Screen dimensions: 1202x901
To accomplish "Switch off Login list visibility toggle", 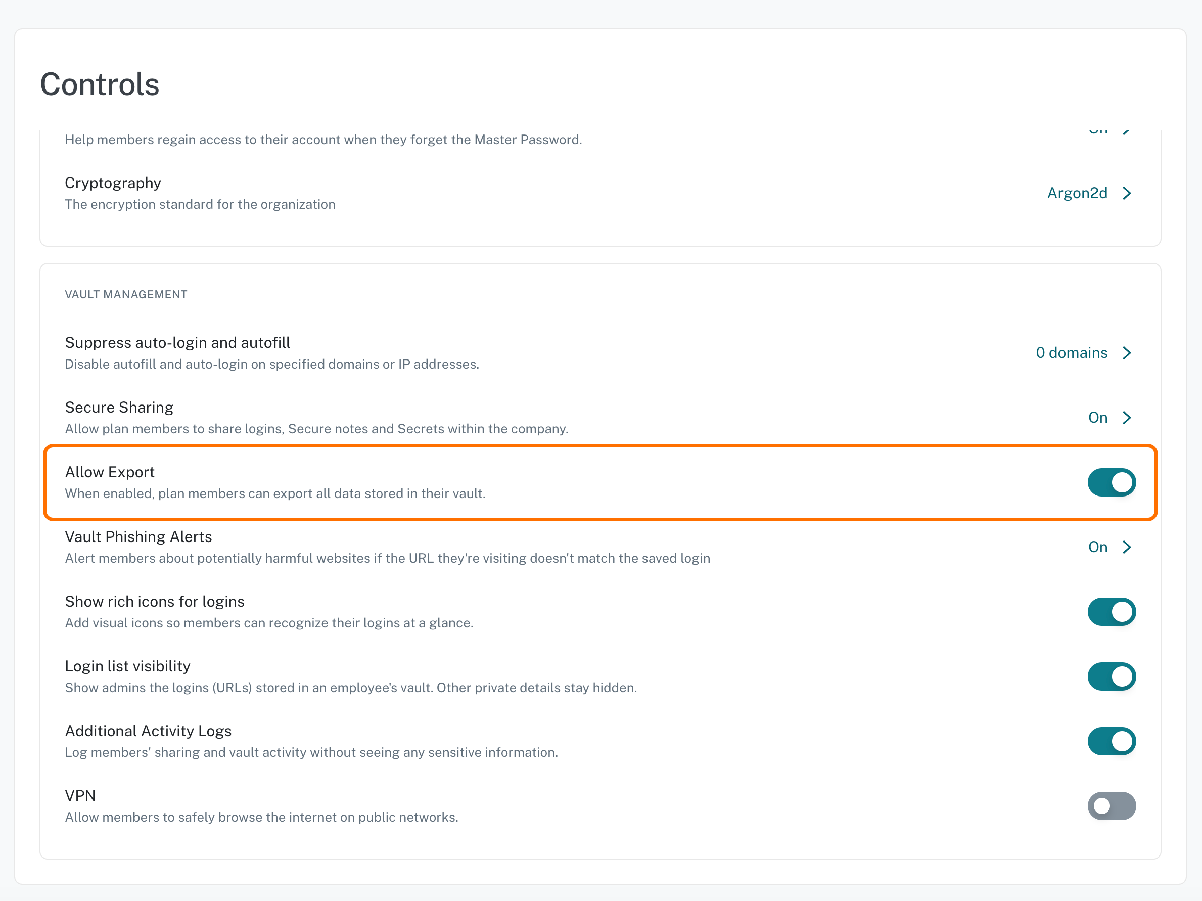I will 1111,677.
